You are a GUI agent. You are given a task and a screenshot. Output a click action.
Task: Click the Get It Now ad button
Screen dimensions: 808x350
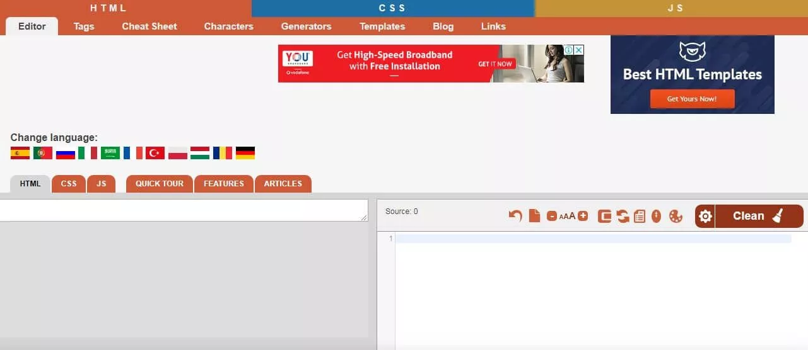[495, 64]
